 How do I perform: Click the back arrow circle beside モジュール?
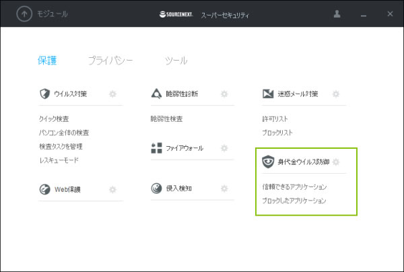point(24,13)
